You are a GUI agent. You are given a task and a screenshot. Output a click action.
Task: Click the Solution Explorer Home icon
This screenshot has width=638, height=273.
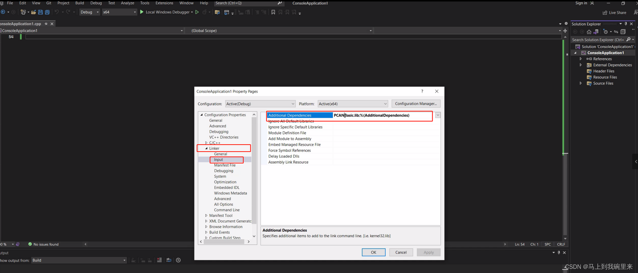(x=589, y=32)
